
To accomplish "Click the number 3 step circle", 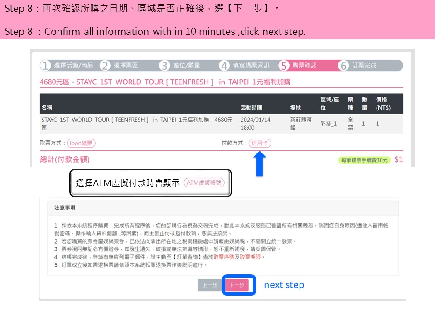I will point(165,66).
